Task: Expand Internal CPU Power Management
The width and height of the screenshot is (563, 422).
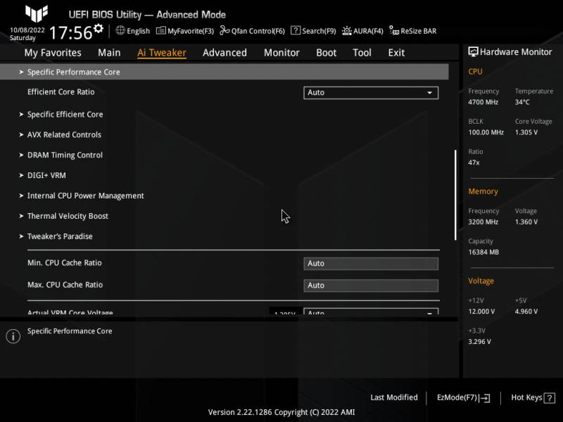Action: tap(85, 196)
